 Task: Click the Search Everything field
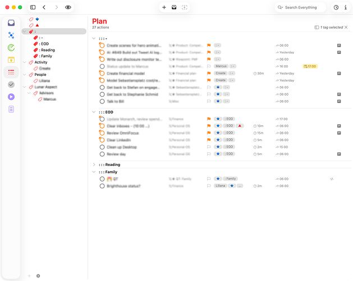click(300, 7)
